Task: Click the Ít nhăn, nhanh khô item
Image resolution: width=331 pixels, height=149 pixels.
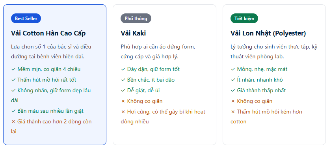Action: [257, 80]
